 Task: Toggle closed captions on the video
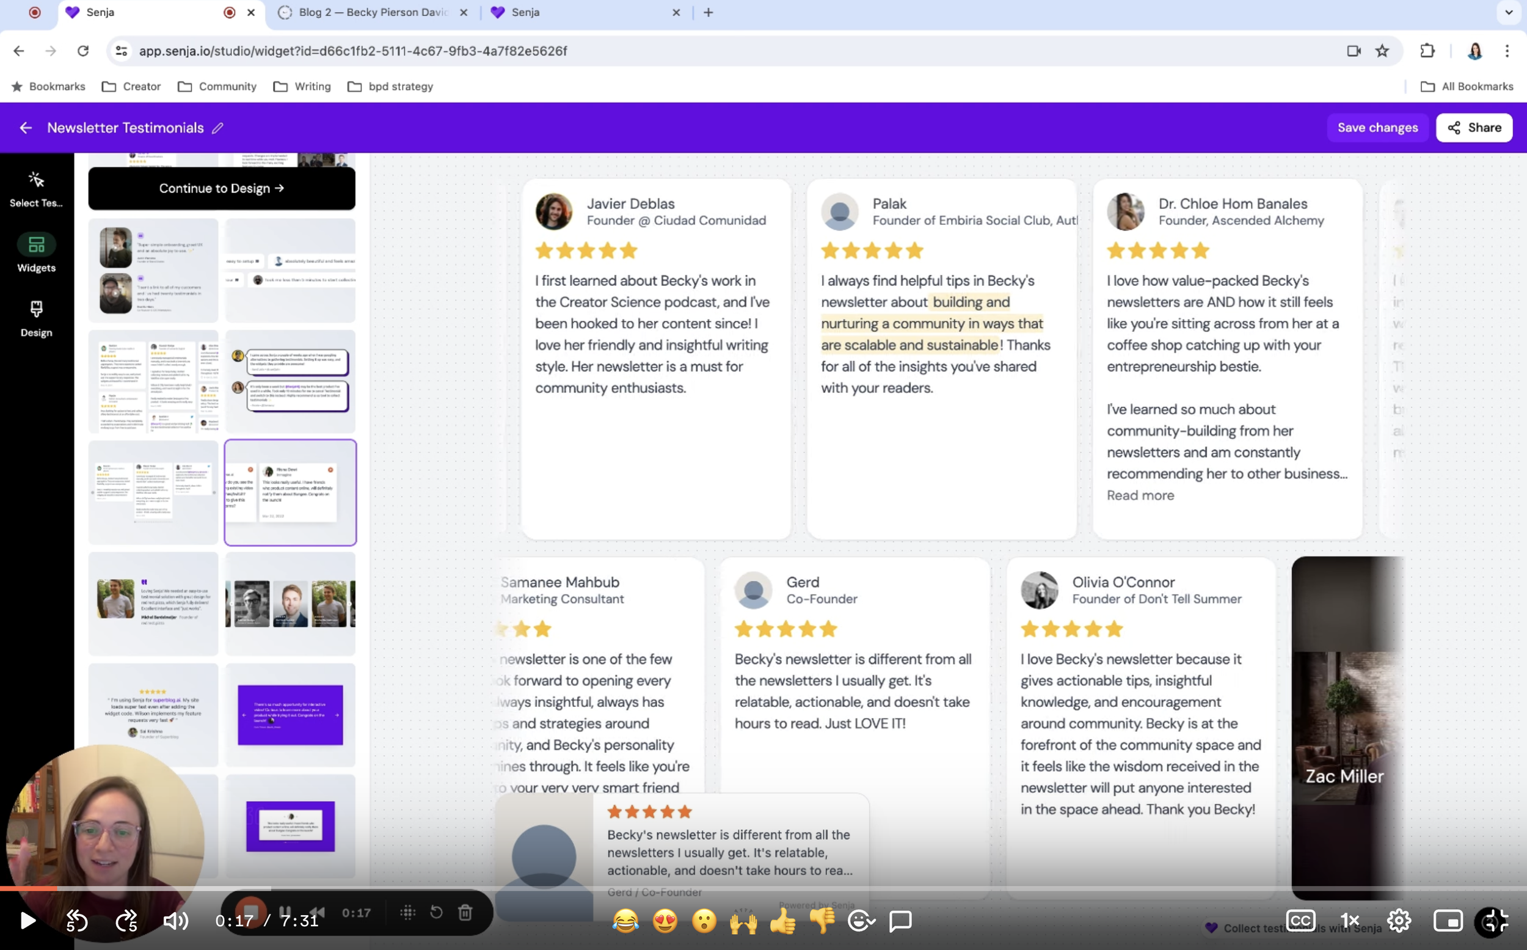point(1300,921)
